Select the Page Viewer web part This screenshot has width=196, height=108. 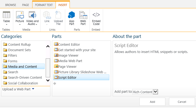click(x=67, y=66)
